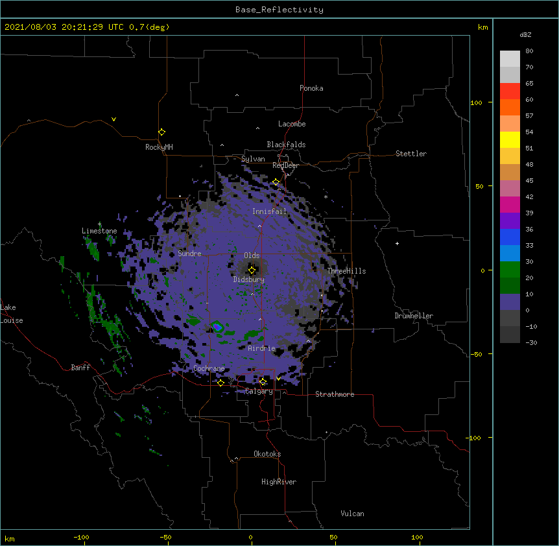Click the Okotoks label
This screenshot has width=559, height=546.
(x=267, y=454)
